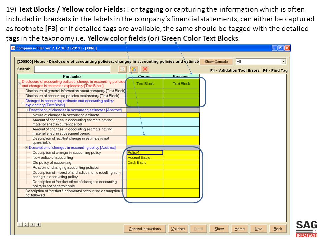Minimize the Company e-Filer window
The height and width of the screenshot is (240, 320).
(274, 48)
